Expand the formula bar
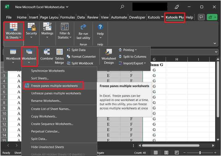 click(216, 52)
